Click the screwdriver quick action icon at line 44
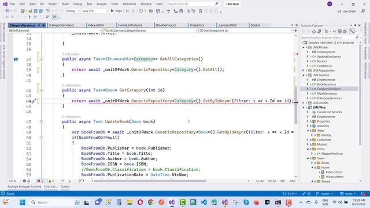Screen dimensions: 370x208 34,101
